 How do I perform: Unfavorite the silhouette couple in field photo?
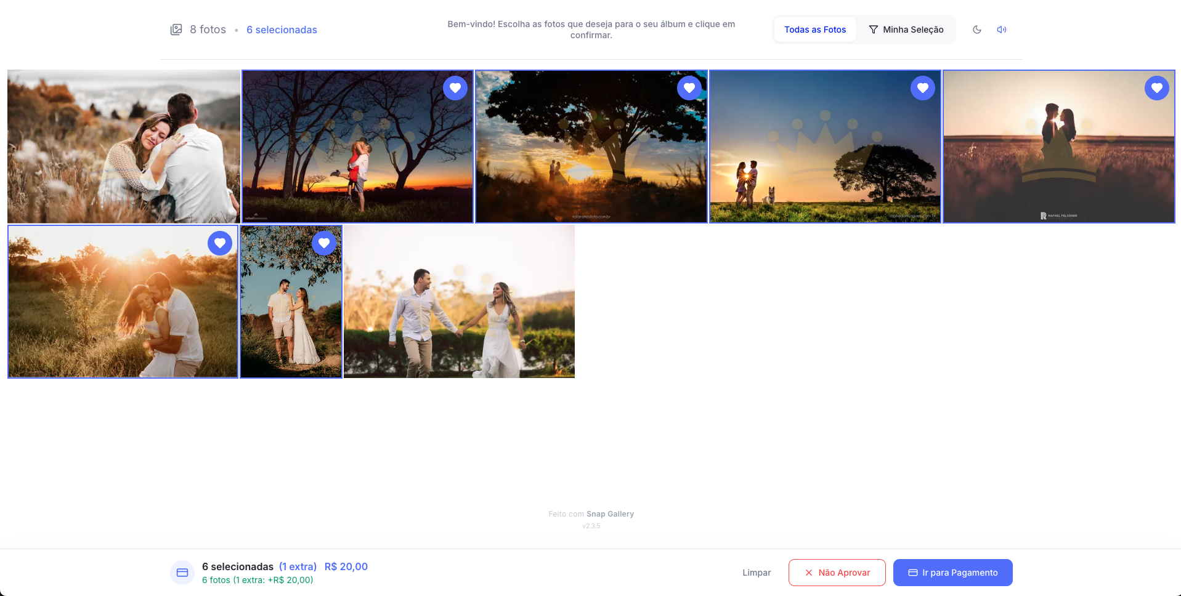point(1157,88)
